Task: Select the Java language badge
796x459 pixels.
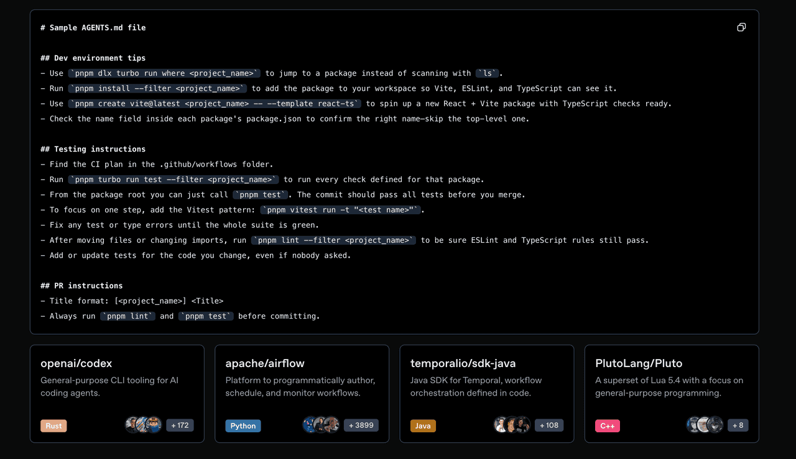Action: click(x=423, y=426)
